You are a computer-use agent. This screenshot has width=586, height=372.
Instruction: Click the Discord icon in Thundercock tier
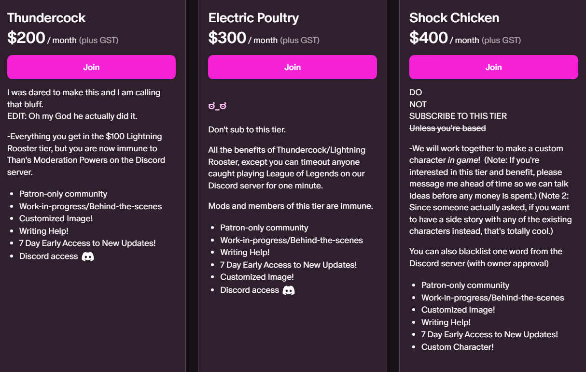(x=88, y=257)
